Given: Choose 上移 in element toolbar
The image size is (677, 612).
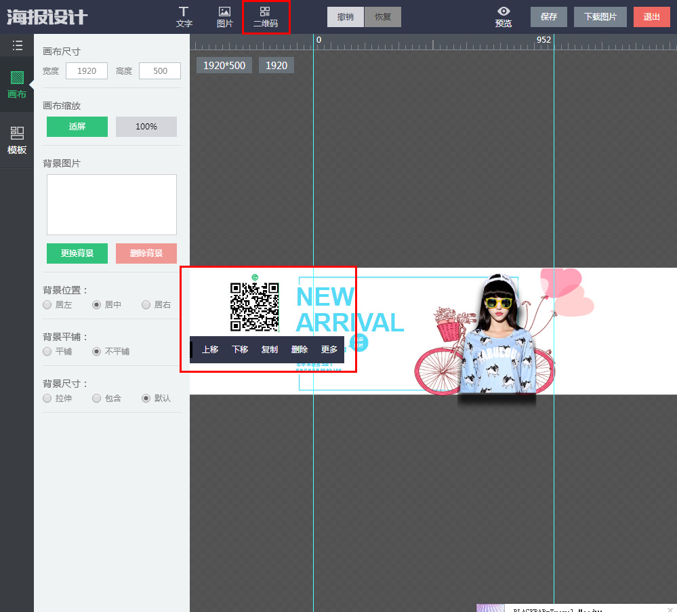Looking at the screenshot, I should [x=210, y=350].
